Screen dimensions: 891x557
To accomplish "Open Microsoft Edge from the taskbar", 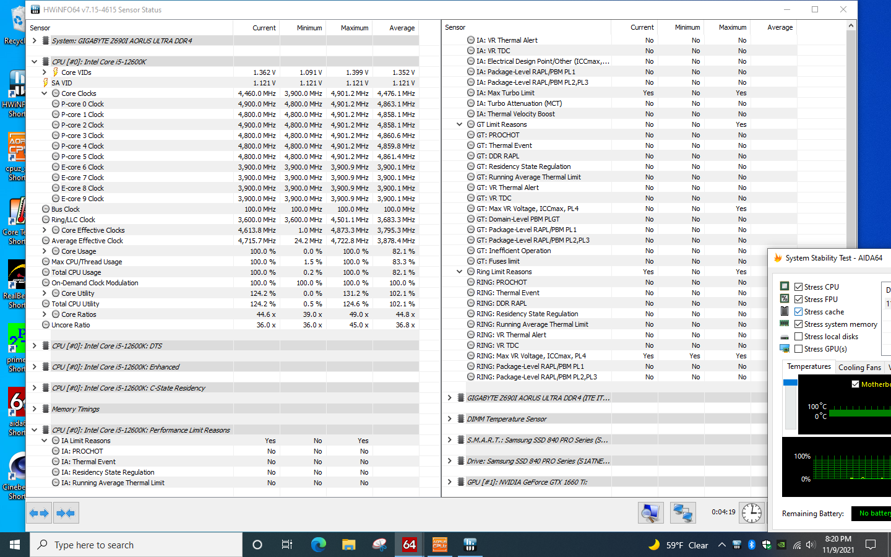I will (x=318, y=545).
